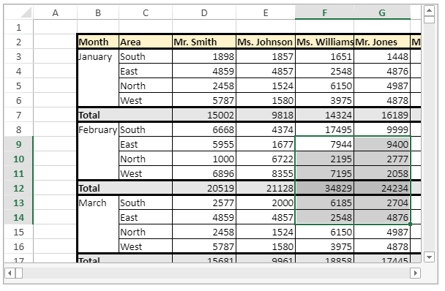Click the horizontal scrollbar right arrow
The width and height of the screenshot is (445, 291).
point(415,273)
